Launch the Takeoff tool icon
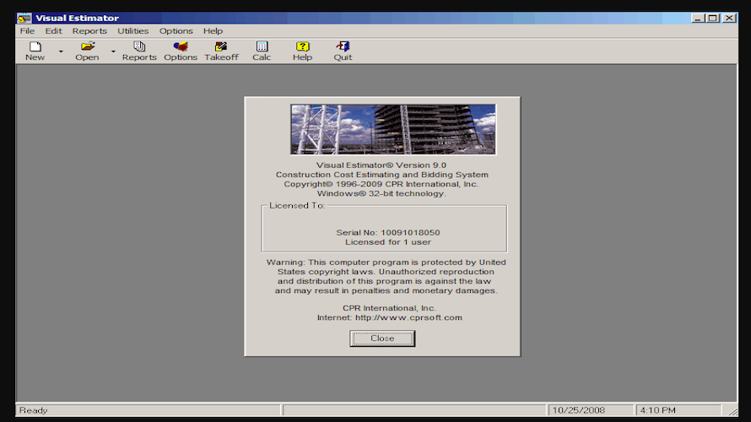Screen dimensions: 751x422 (221, 47)
